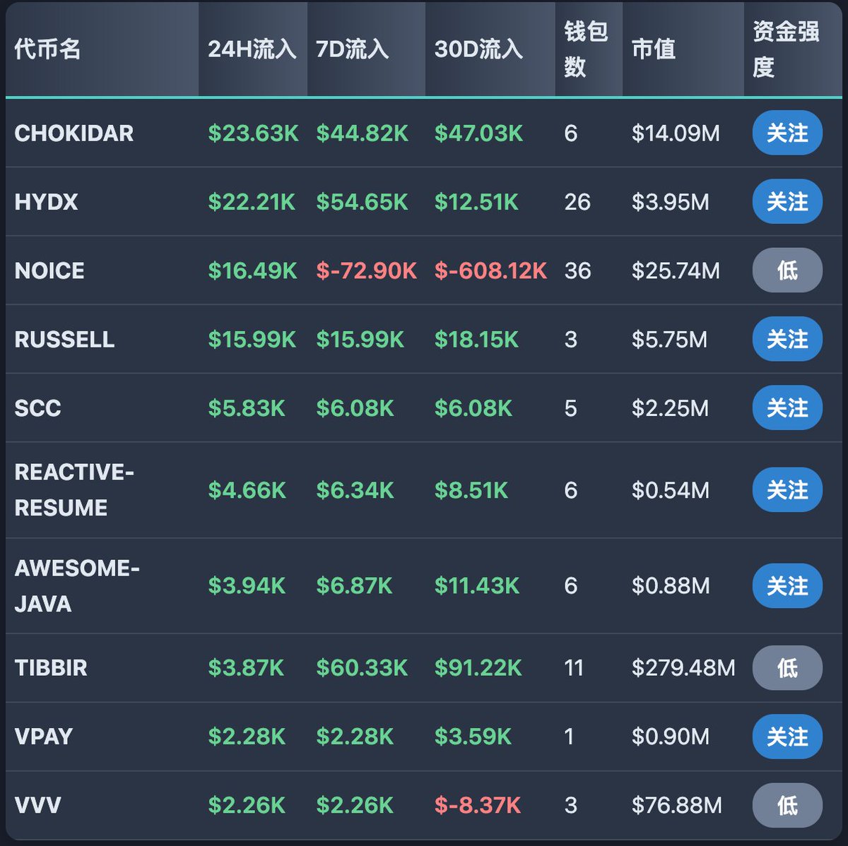Click the 低 badge for TIBBIR
Screen dimensions: 848x846
coord(787,668)
